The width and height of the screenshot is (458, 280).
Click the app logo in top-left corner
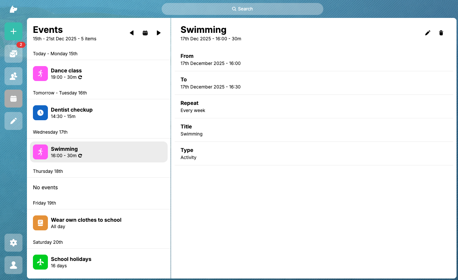pyautogui.click(x=13, y=9)
